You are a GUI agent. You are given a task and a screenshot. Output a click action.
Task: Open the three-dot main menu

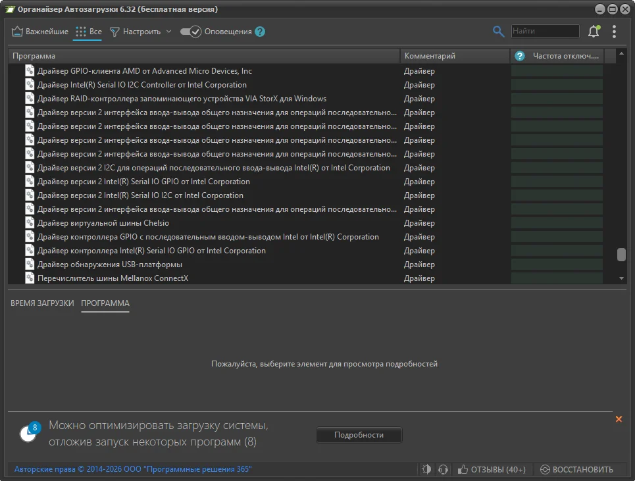(x=614, y=31)
